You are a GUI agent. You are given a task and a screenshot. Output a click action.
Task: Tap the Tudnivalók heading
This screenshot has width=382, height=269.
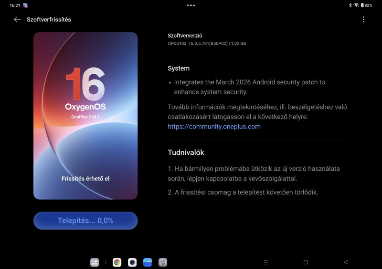pos(186,153)
